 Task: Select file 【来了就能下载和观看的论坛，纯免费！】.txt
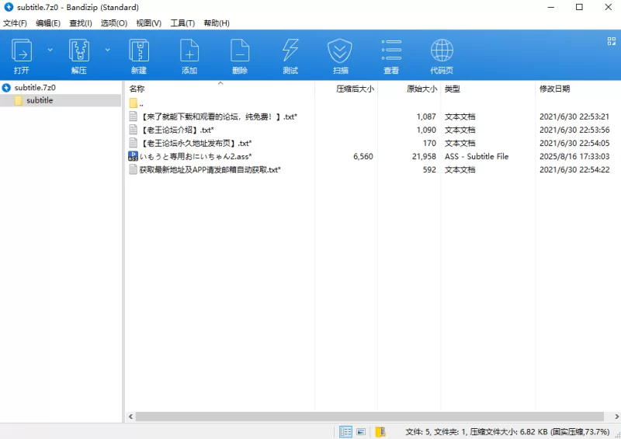coord(218,117)
